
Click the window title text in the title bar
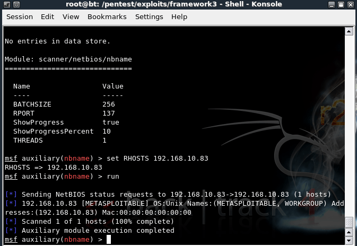pyautogui.click(x=174, y=4)
